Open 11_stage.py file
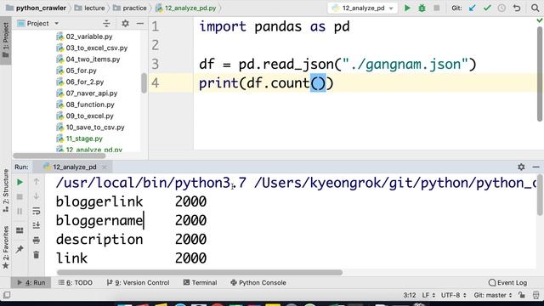544x306 pixels. coord(79,139)
